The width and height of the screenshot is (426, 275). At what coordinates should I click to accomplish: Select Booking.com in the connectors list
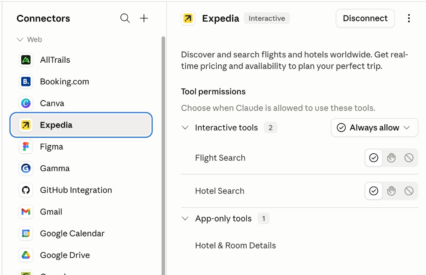point(81,81)
